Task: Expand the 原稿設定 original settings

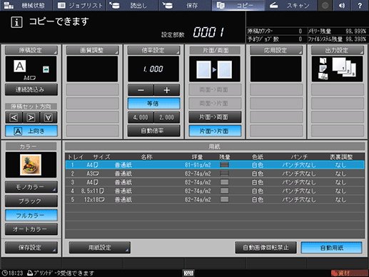Action: pos(31,50)
